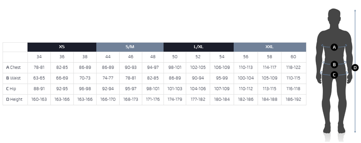
Task: Click size number 34 cell
Action: point(39,57)
